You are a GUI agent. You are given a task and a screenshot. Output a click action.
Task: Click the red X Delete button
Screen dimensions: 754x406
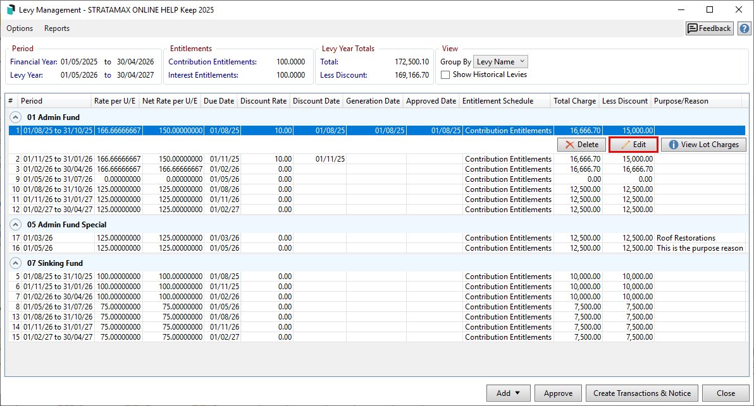tap(581, 145)
